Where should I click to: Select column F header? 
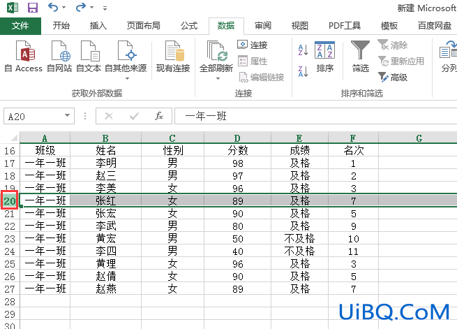353,138
